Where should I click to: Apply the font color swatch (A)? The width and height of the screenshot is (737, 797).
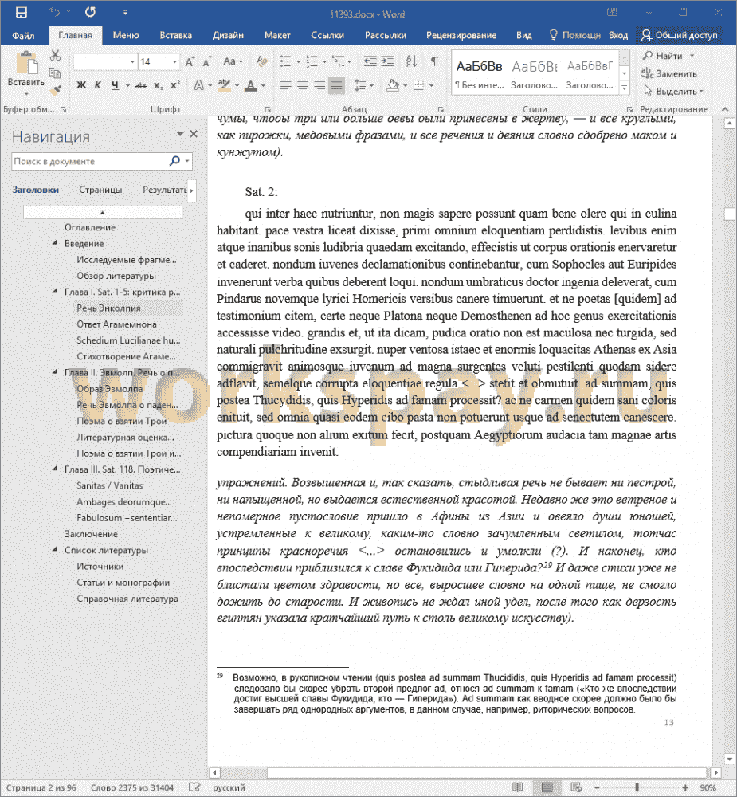coord(250,85)
